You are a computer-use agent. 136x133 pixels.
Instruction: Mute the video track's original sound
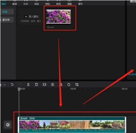8,125
